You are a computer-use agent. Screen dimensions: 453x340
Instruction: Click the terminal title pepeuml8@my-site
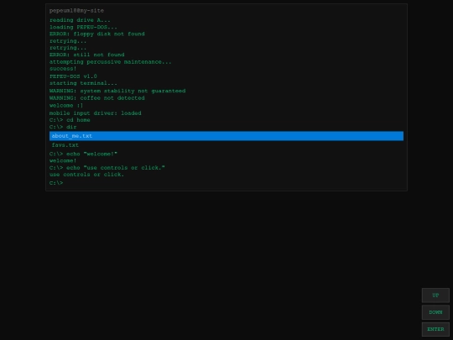tap(76, 11)
